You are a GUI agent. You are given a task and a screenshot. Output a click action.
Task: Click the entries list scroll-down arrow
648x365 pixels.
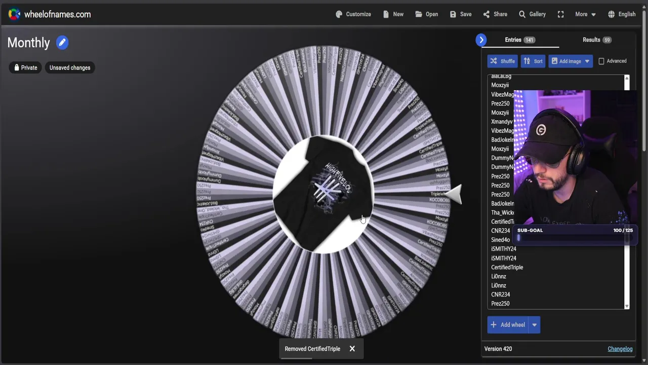(x=627, y=306)
